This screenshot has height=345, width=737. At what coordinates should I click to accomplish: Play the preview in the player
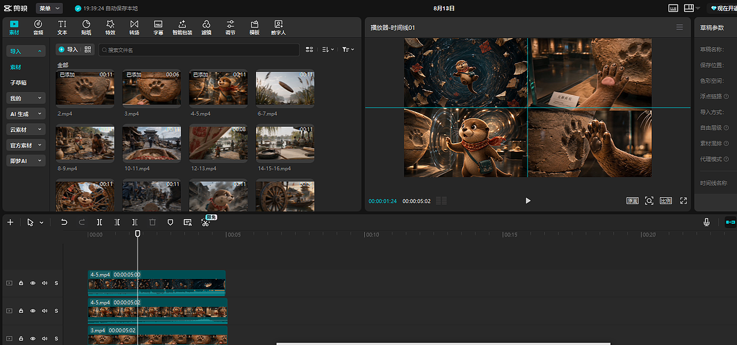click(x=528, y=201)
